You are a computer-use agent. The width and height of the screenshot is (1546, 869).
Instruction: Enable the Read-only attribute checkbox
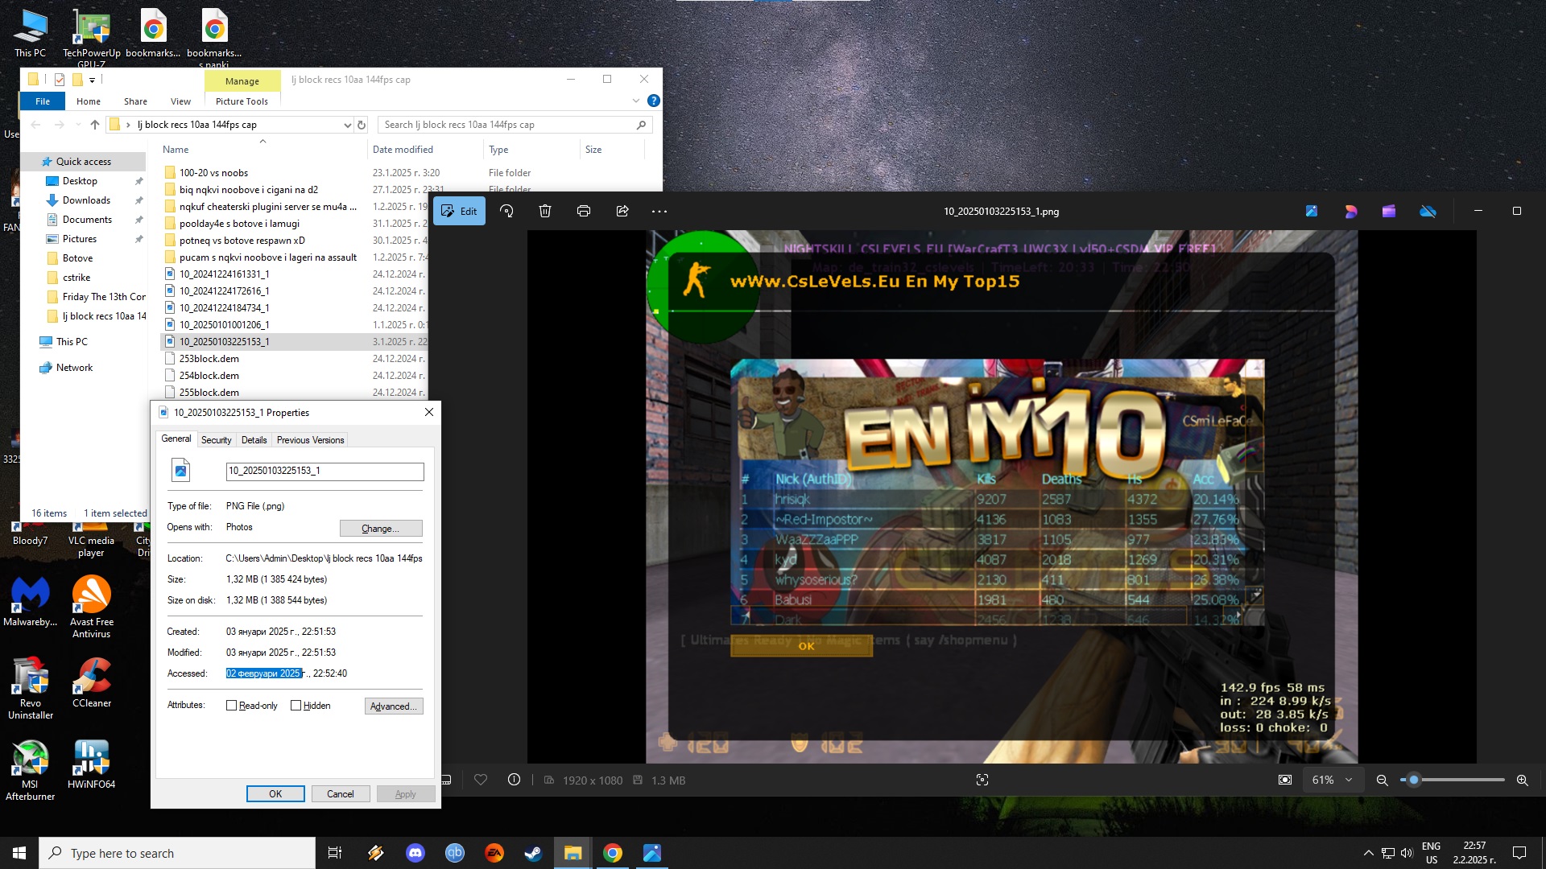[x=231, y=706]
